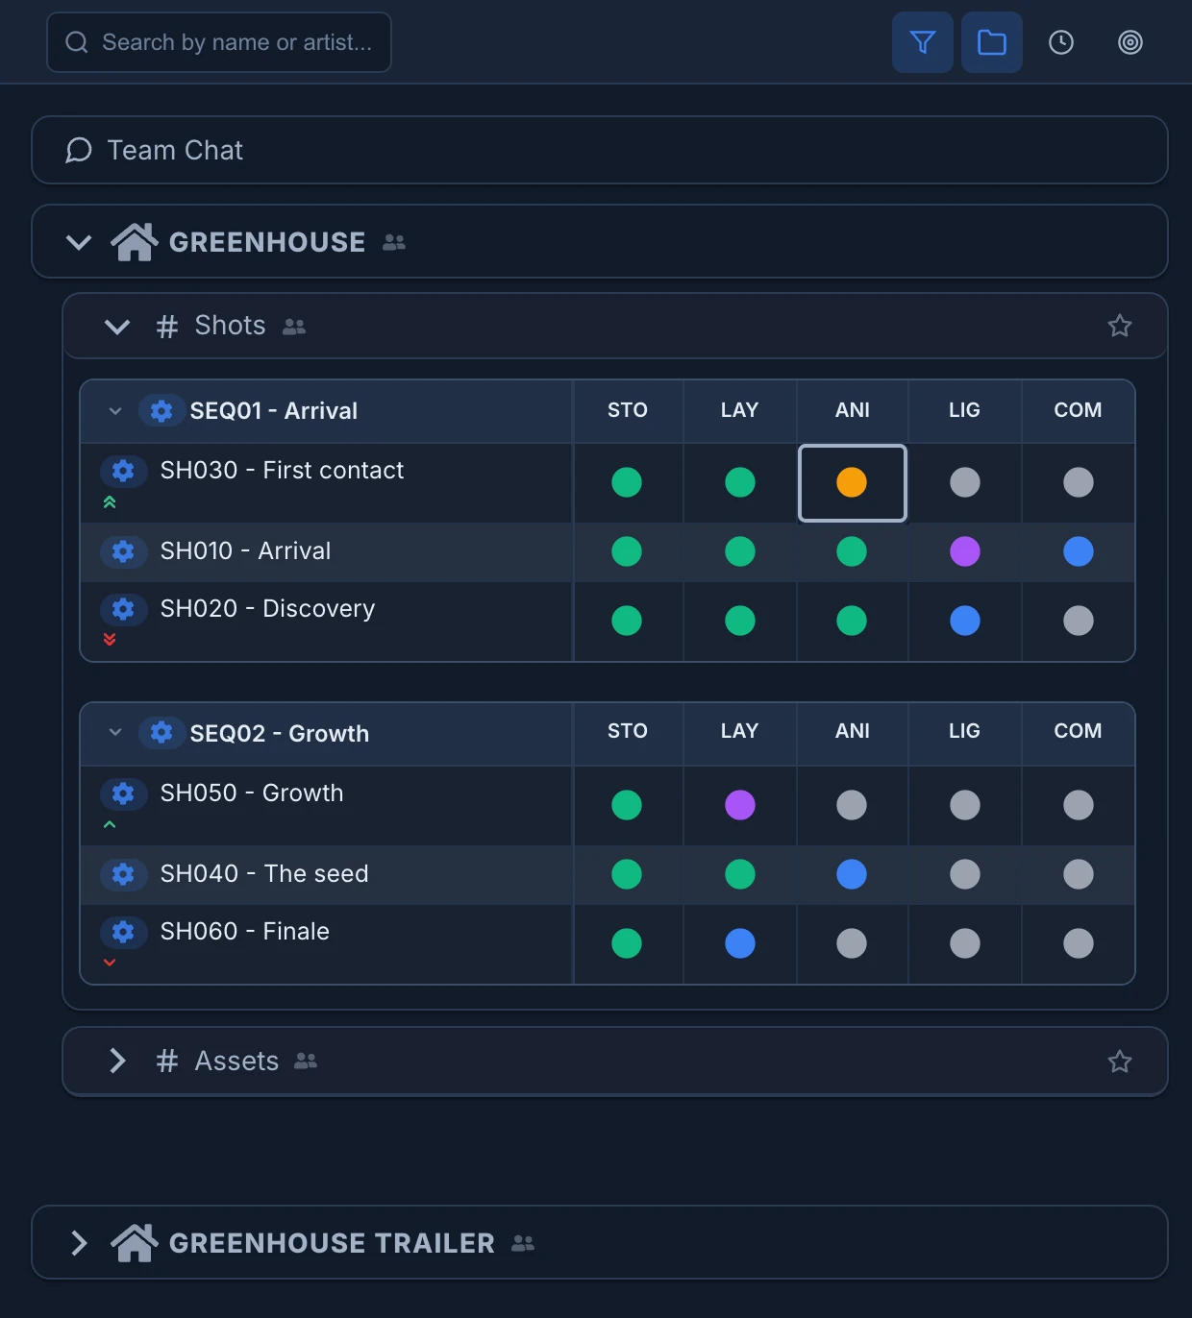The height and width of the screenshot is (1318, 1192).
Task: Toggle the folder view button
Action: (991, 42)
